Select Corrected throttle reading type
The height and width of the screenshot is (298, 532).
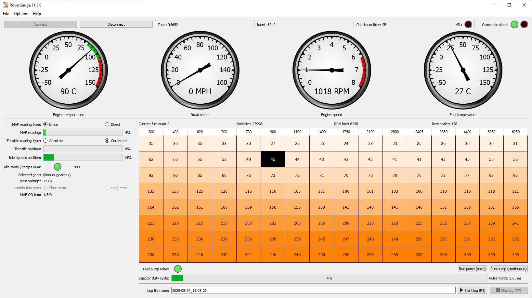[107, 141]
